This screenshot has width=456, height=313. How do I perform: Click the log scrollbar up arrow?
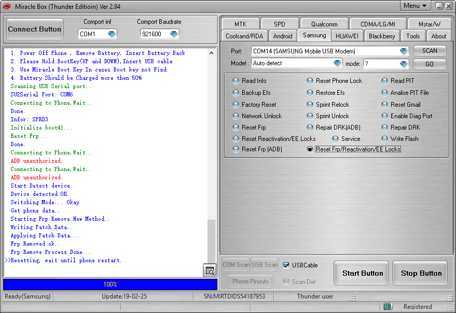[x=212, y=53]
